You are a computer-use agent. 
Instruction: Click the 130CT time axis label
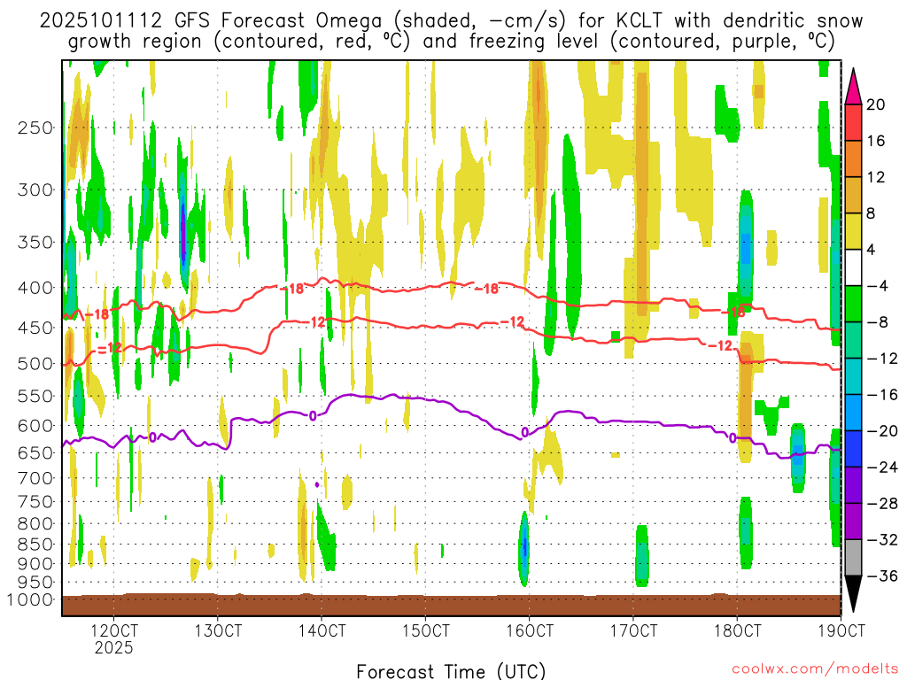pyautogui.click(x=218, y=630)
